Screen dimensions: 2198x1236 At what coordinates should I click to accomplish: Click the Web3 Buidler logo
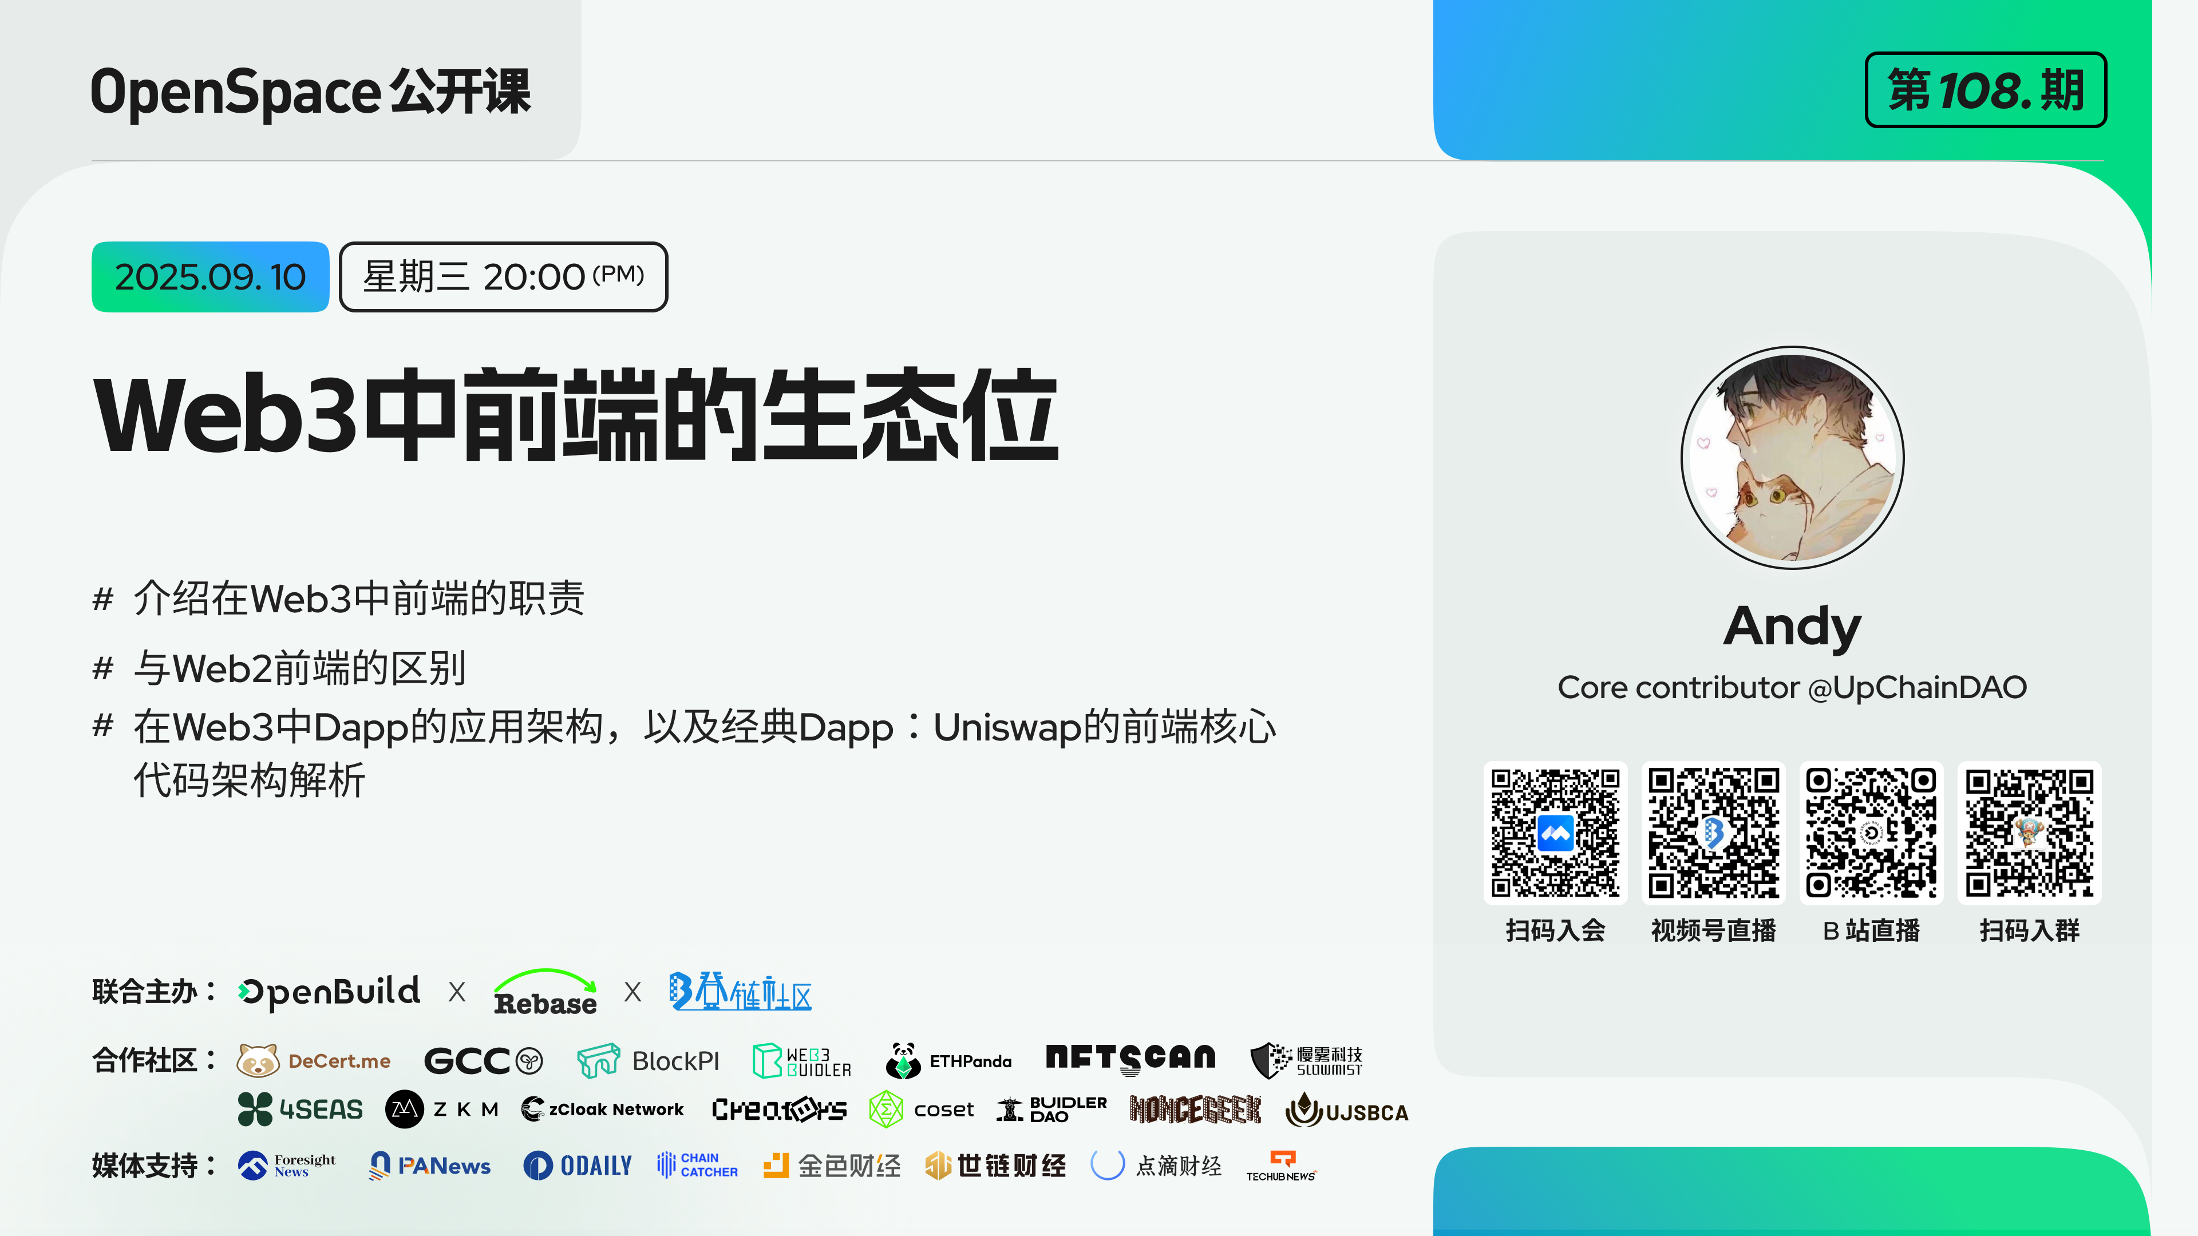pos(801,1061)
